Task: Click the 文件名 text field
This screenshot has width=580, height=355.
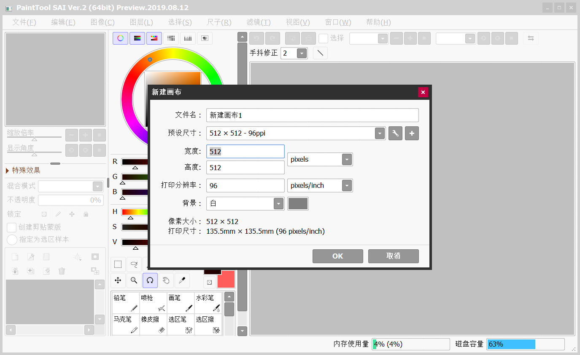Action: point(313,115)
